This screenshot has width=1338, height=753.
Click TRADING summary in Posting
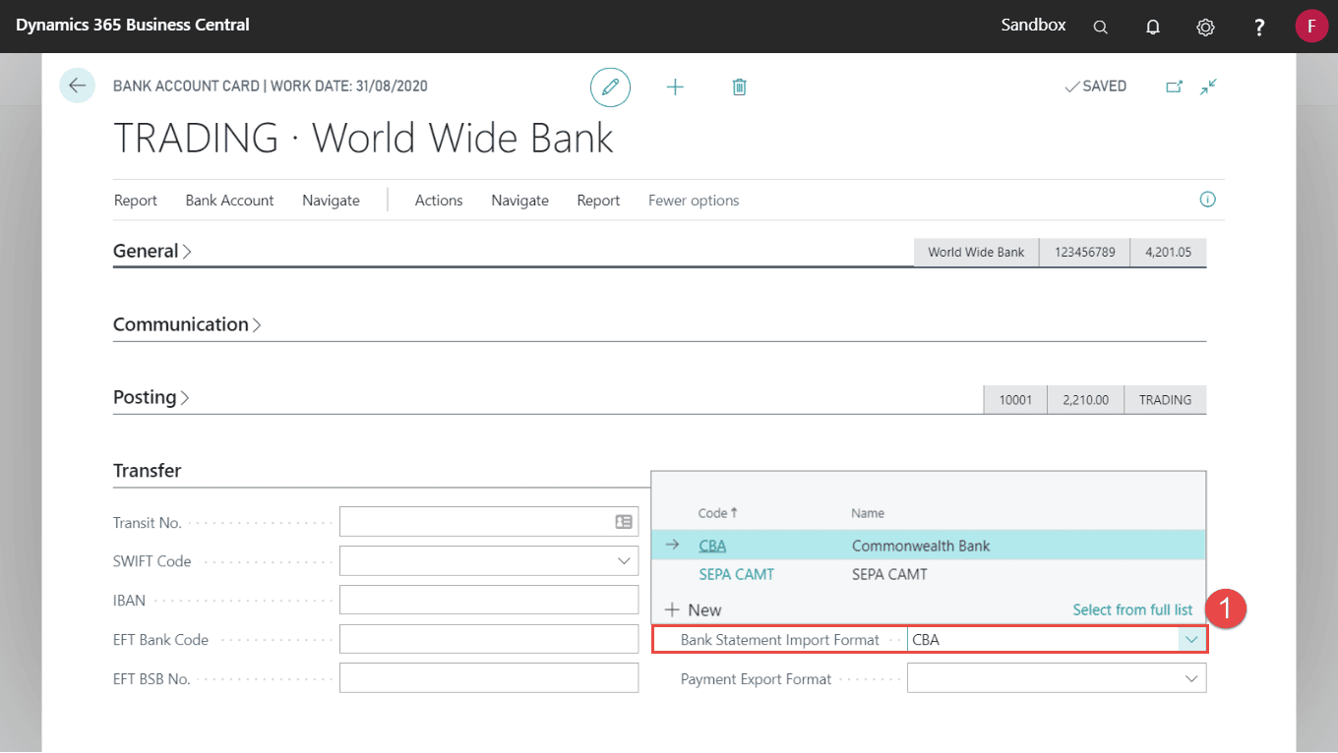pos(1165,400)
